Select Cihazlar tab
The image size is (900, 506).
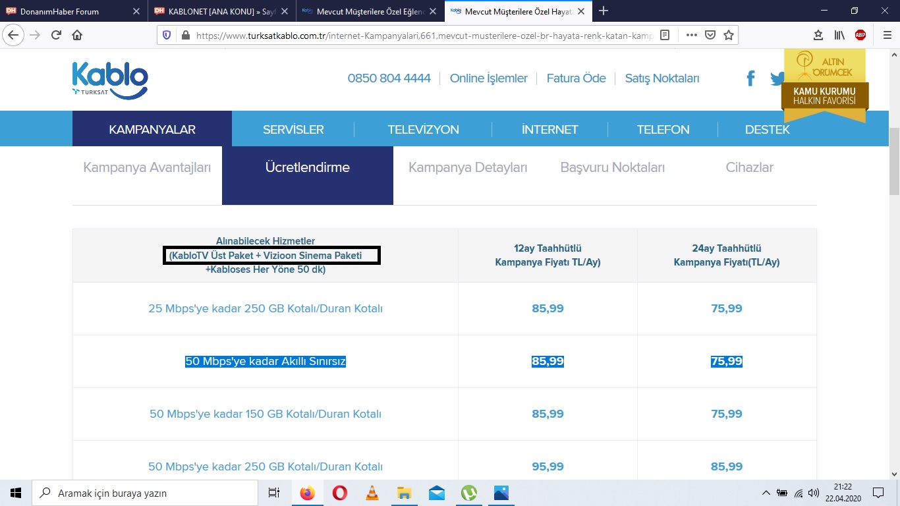click(750, 167)
